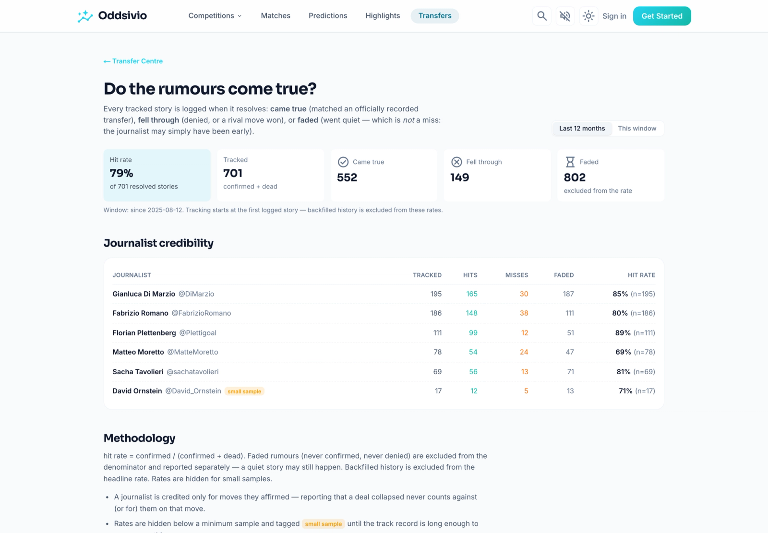Click the Faded hourglass icon

point(570,162)
